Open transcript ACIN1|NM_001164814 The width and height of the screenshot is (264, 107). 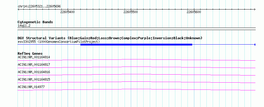tap(34, 57)
